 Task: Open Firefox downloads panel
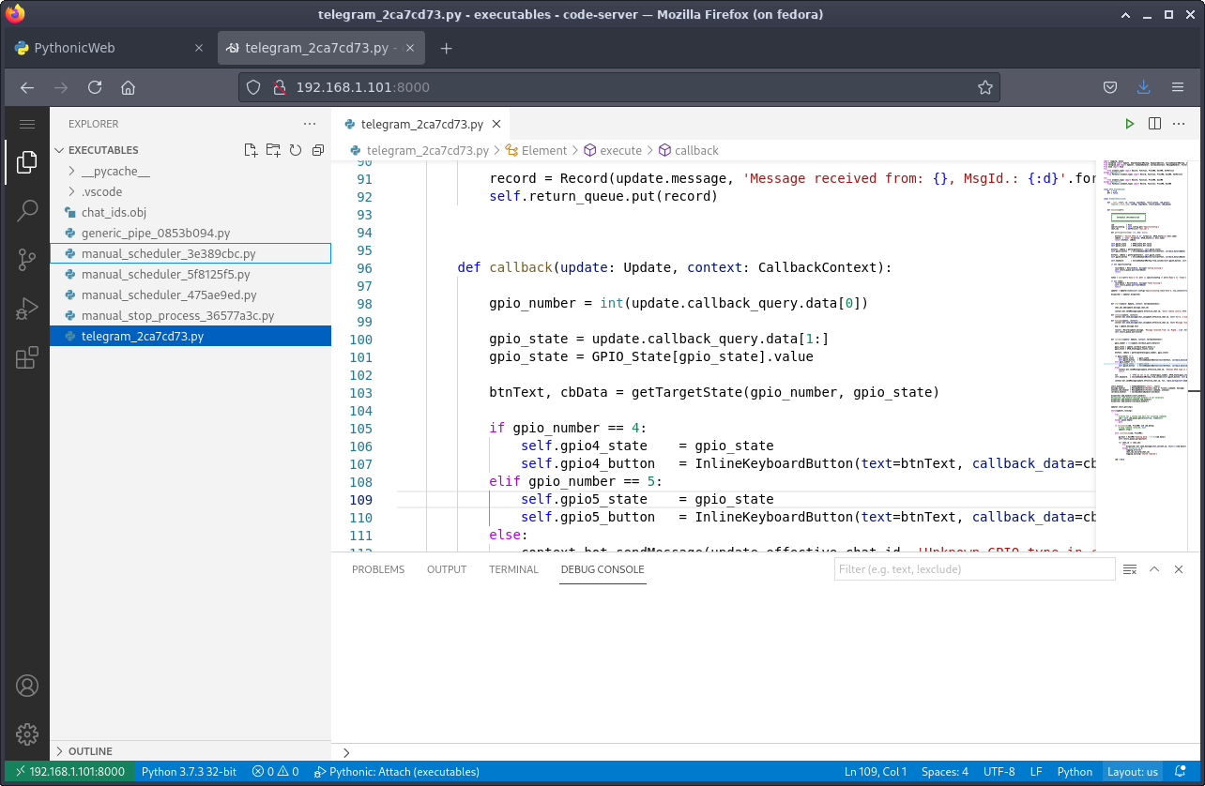[x=1143, y=86]
